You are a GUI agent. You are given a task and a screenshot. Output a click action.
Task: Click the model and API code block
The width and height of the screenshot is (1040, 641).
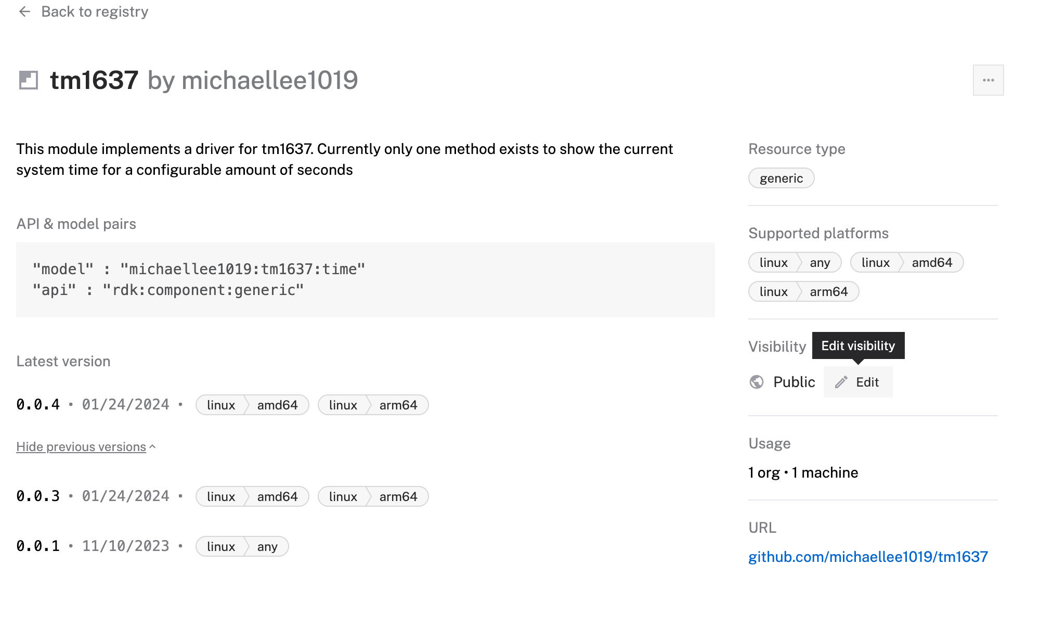(x=365, y=280)
